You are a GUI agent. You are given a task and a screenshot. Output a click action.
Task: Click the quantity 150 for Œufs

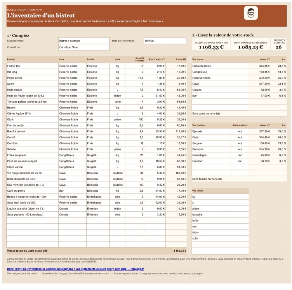pos(135,120)
